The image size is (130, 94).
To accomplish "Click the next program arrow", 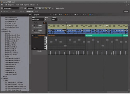I will (x=50, y=15).
